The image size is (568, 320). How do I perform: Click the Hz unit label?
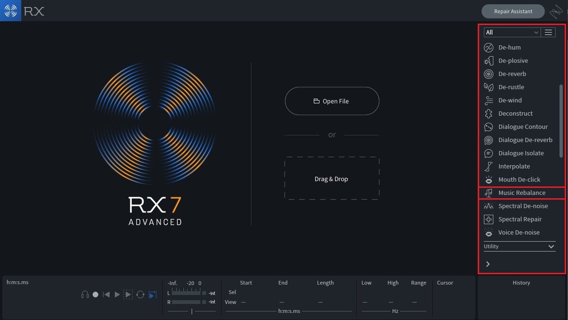[395, 311]
